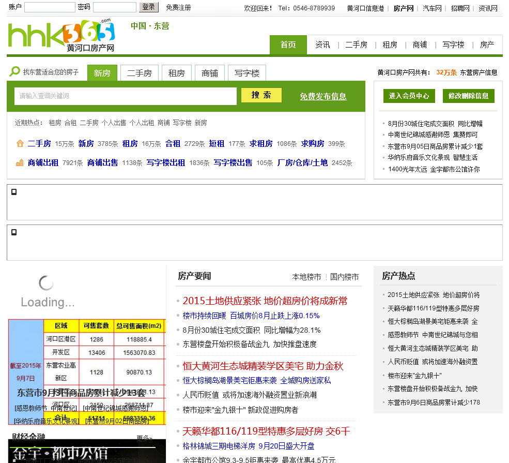Open news 中南世纪锦城感谢师恩 集赞即可
Screen dimensions: 509x463
(433, 135)
